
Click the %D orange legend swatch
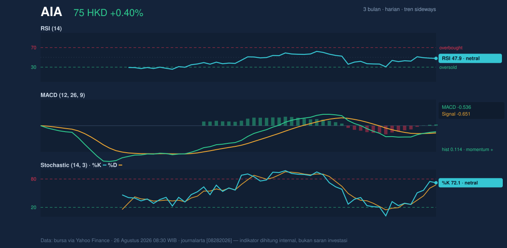coord(120,165)
